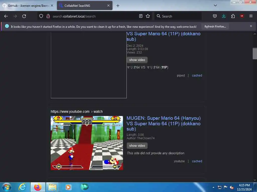
Task: Show video for the piped result
Action: click(x=137, y=60)
